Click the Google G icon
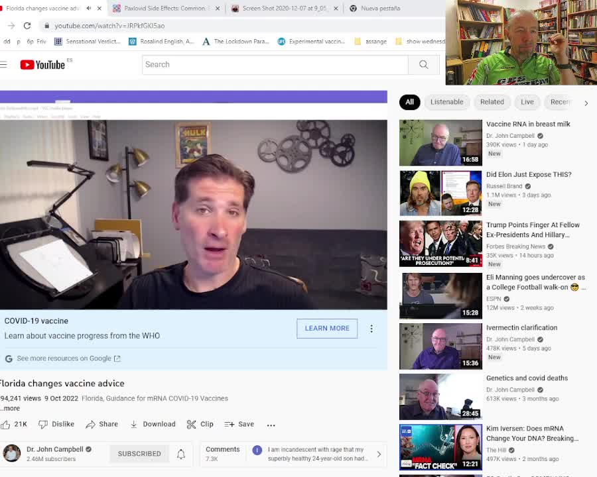The image size is (597, 477). point(9,358)
